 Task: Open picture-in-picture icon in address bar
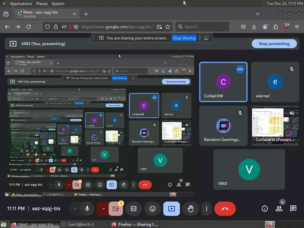click(159, 27)
